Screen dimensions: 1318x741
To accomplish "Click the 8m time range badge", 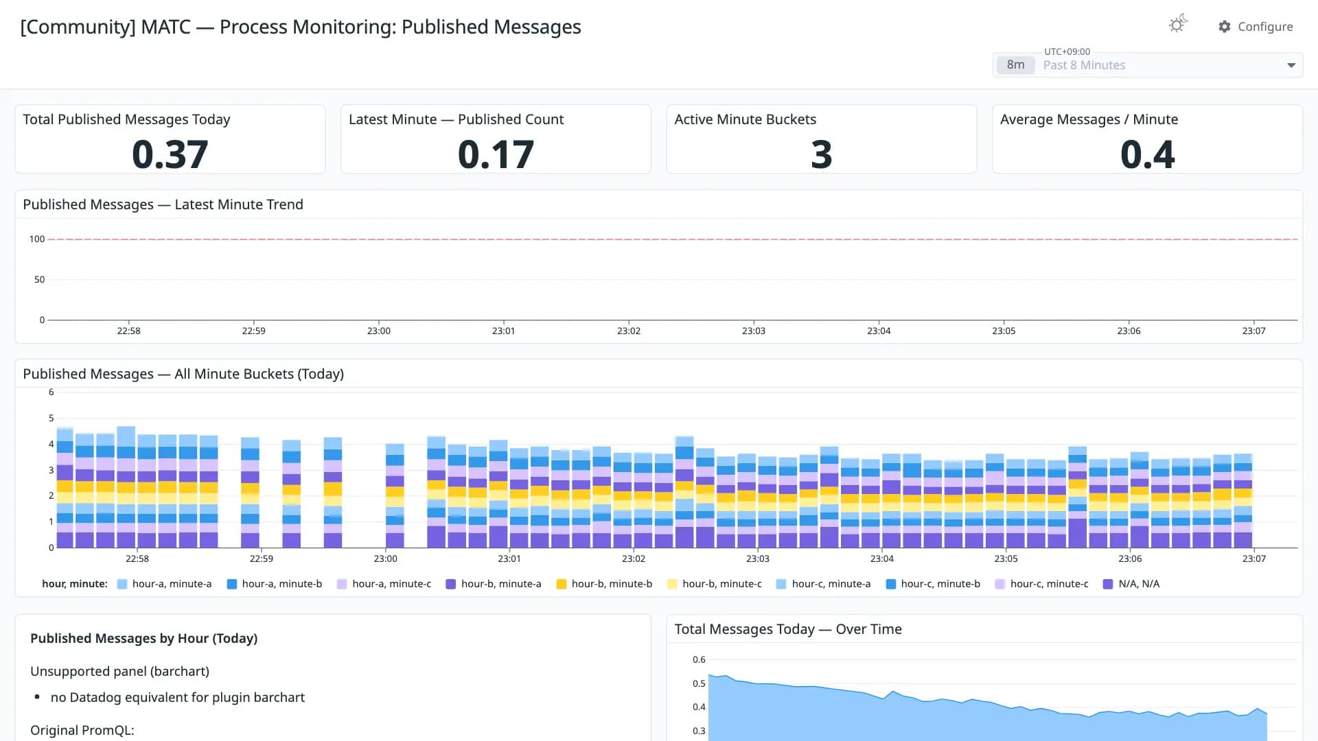I will pos(1015,64).
